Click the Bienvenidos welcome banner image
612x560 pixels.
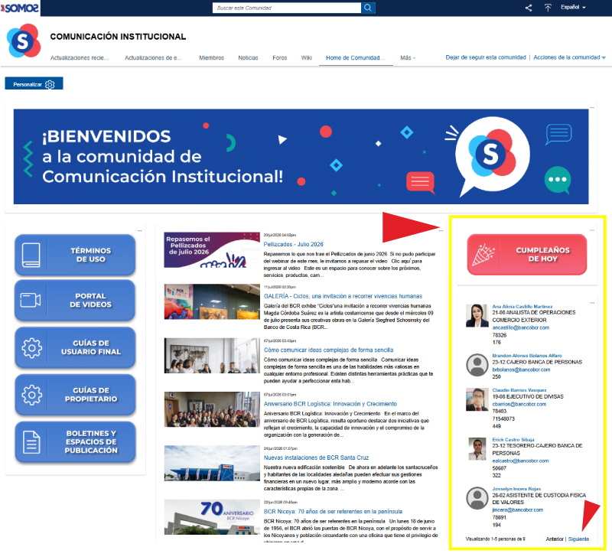click(x=301, y=157)
